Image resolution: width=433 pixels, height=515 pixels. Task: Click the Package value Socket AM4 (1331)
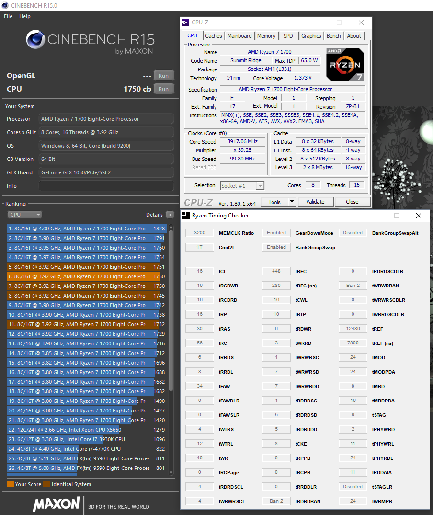pos(270,69)
